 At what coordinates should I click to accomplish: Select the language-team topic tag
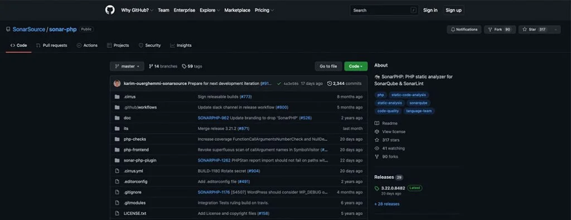[x=419, y=111]
